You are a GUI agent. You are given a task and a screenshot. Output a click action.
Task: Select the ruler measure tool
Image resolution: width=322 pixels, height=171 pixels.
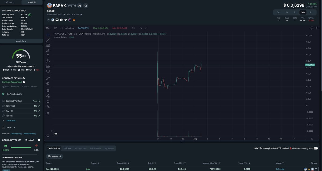coord(48,78)
